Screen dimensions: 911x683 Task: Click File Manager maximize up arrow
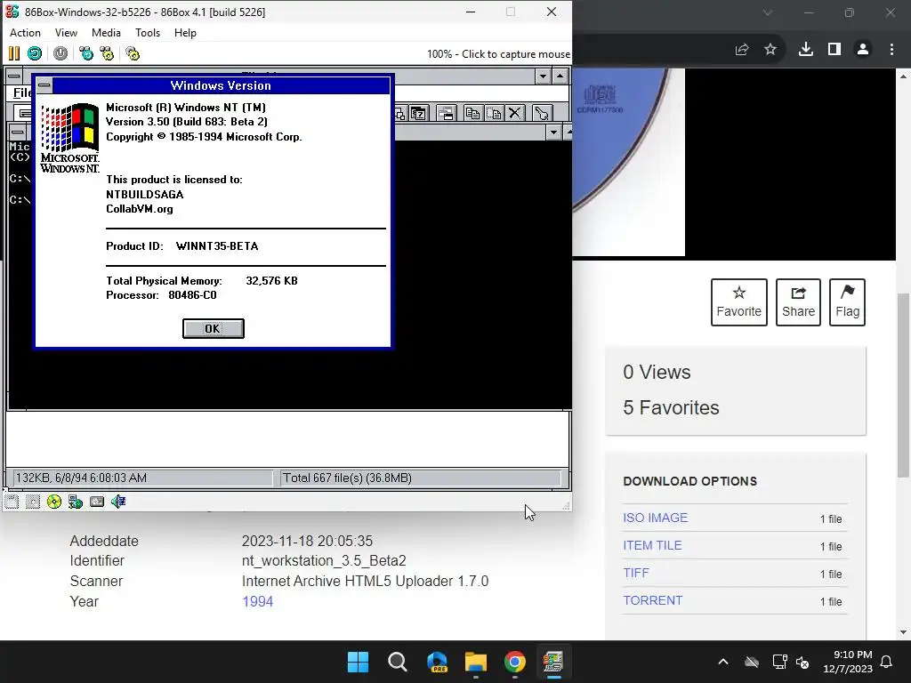560,76
